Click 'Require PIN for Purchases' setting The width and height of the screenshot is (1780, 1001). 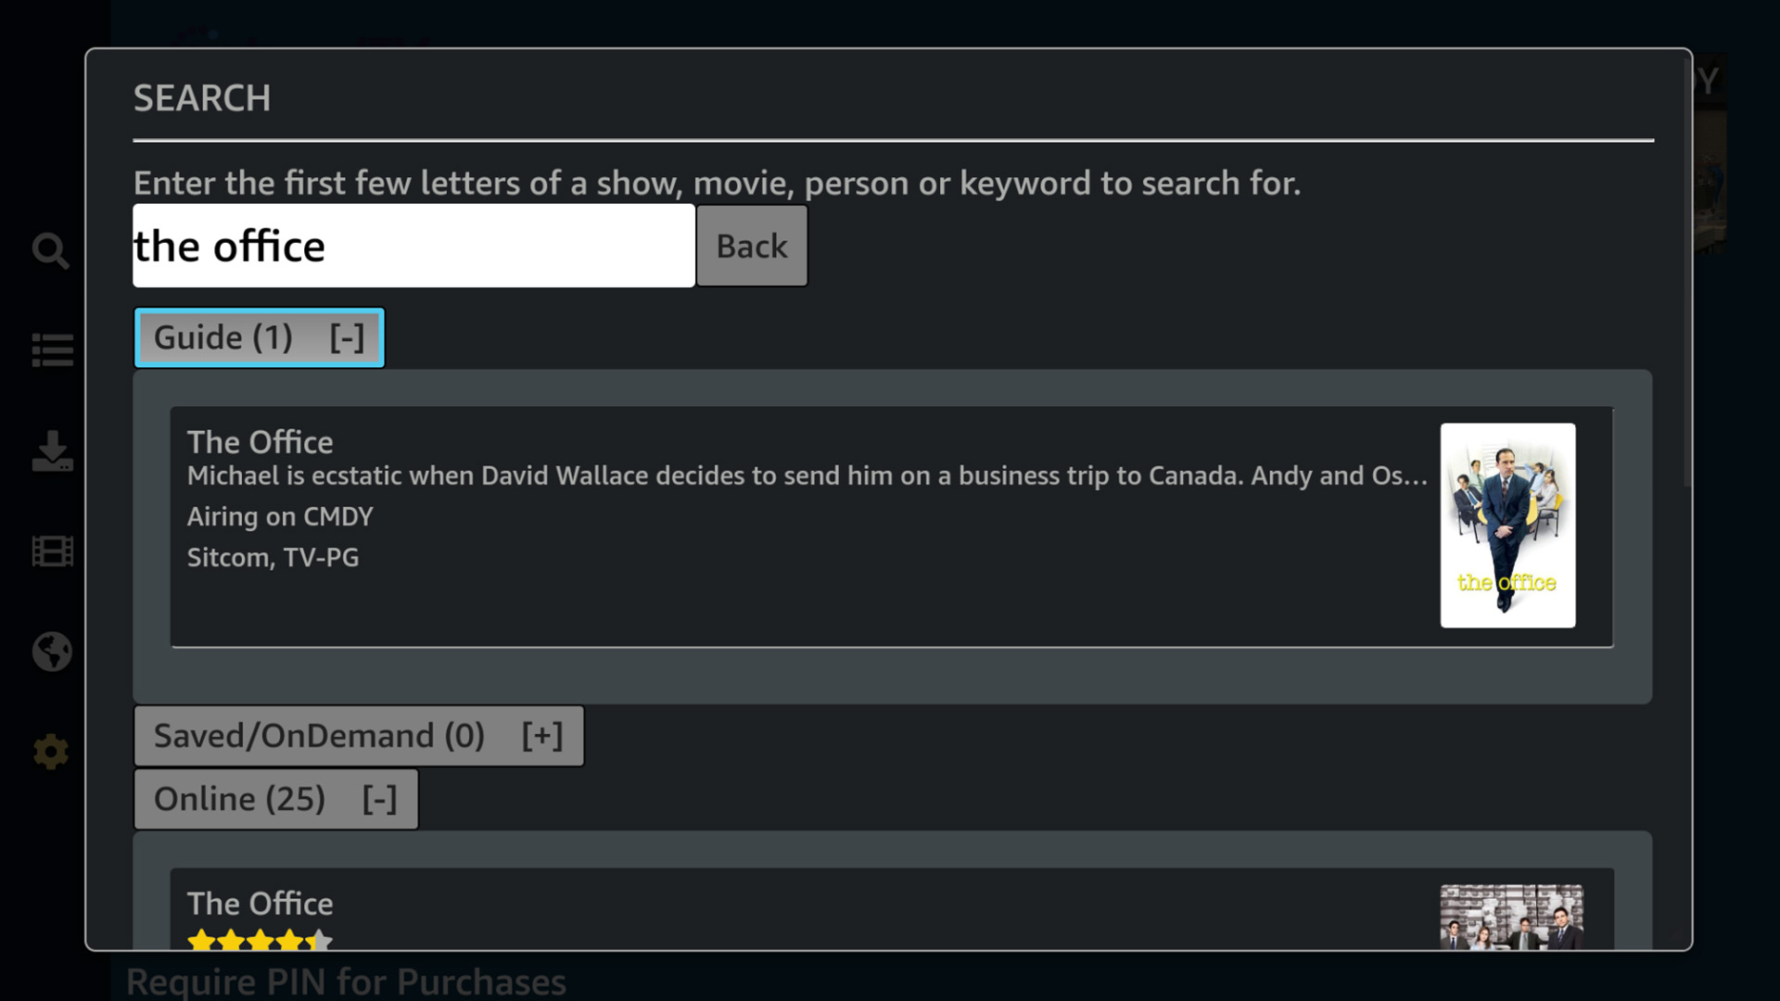(x=346, y=982)
